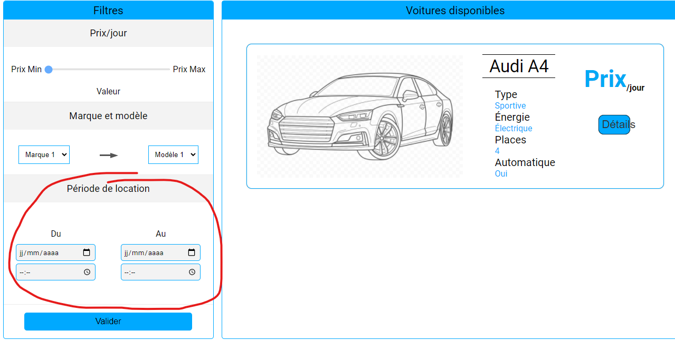The height and width of the screenshot is (340, 675).
Task: Click the price slider handle
Action: [49, 69]
